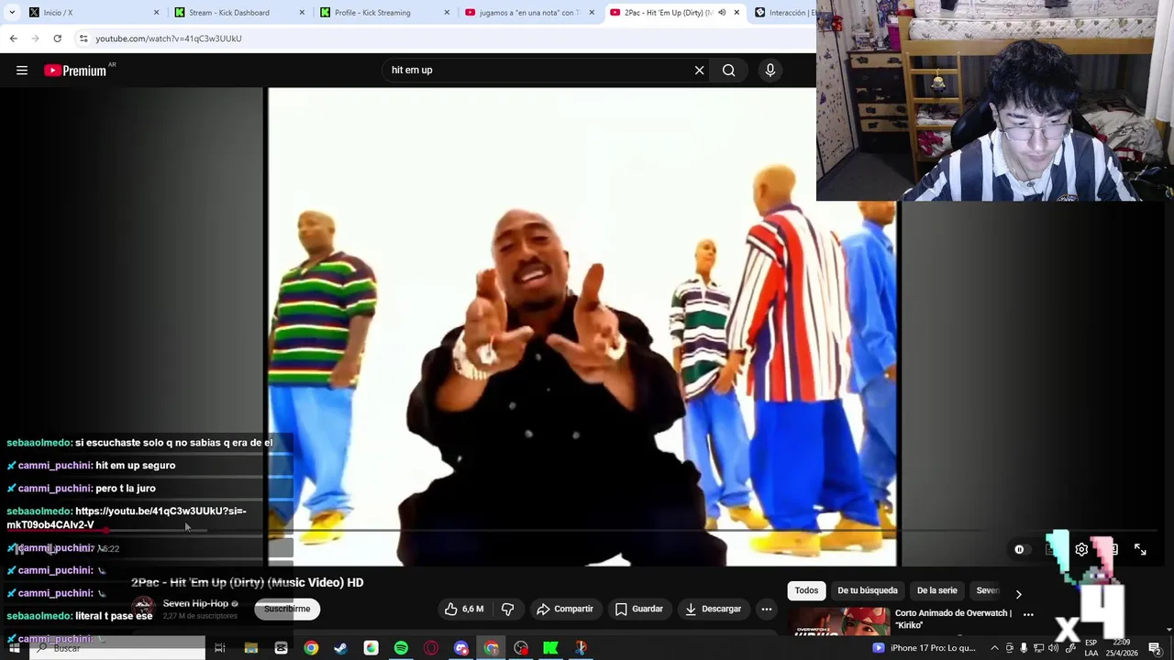This screenshot has height=660, width=1174.
Task: Start voice search with microphone icon
Action: 770,71
